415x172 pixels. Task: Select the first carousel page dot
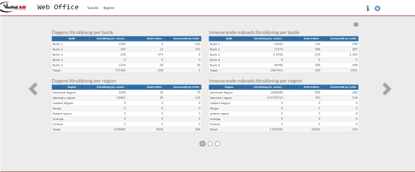tap(203, 144)
